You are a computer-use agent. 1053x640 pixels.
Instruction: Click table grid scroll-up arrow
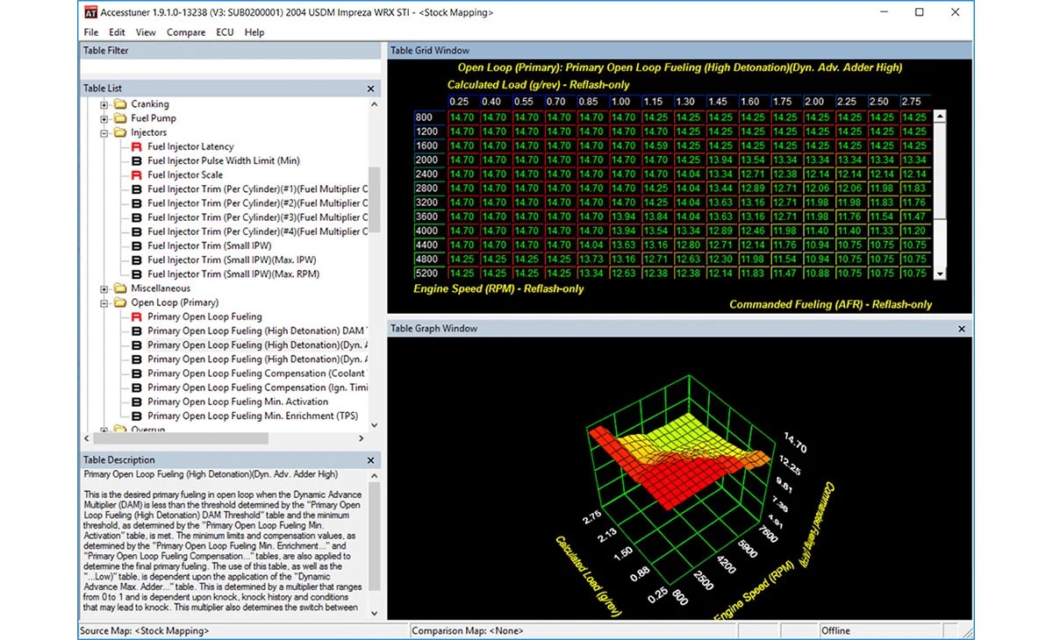pos(940,117)
